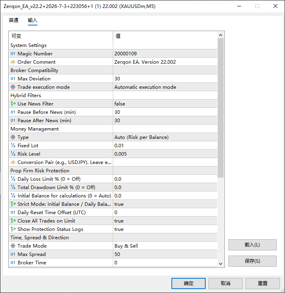Viewport: 285px width, 293px height.
Task: Edit the Max Spread value 50
Action: click(x=165, y=254)
